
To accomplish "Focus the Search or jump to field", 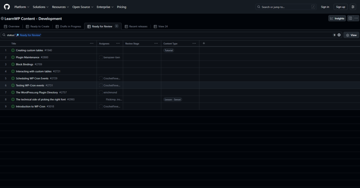I will point(286,7).
